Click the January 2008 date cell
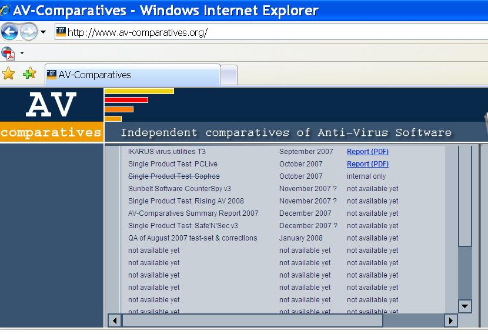This screenshot has height=334, width=488. tap(300, 238)
